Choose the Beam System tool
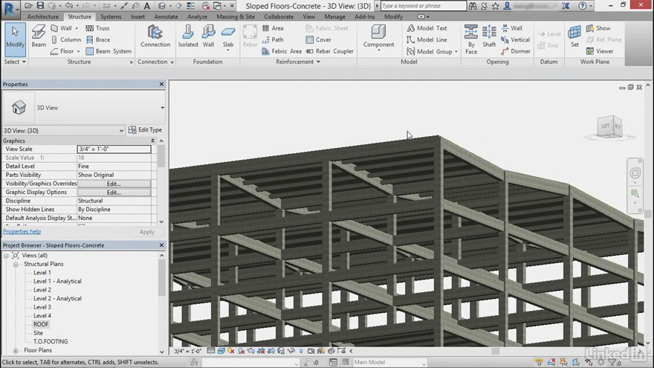 pos(109,51)
